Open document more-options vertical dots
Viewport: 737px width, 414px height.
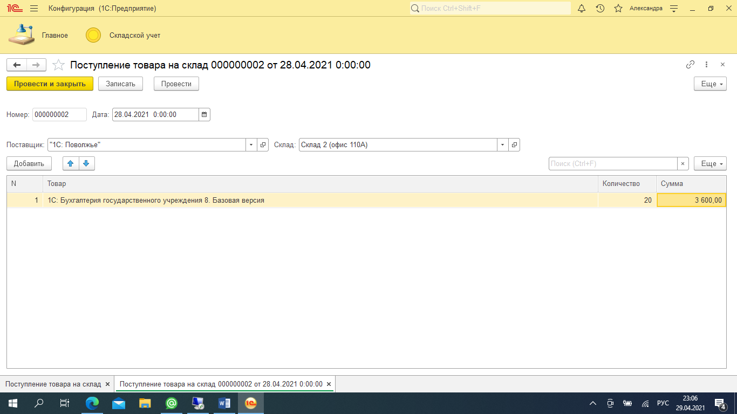click(707, 65)
